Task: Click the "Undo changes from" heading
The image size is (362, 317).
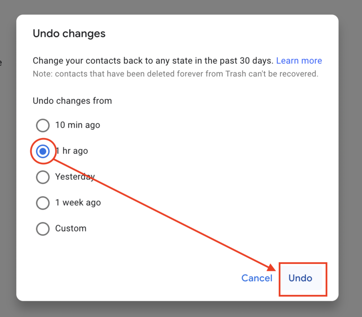Action: click(x=72, y=101)
